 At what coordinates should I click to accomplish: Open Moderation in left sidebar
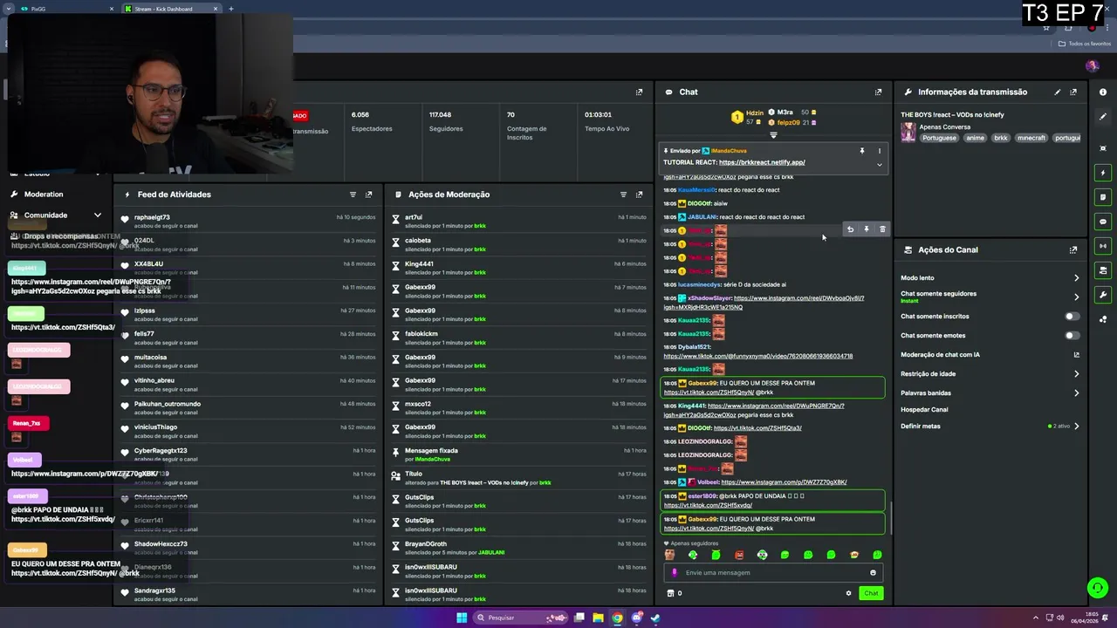coord(44,195)
